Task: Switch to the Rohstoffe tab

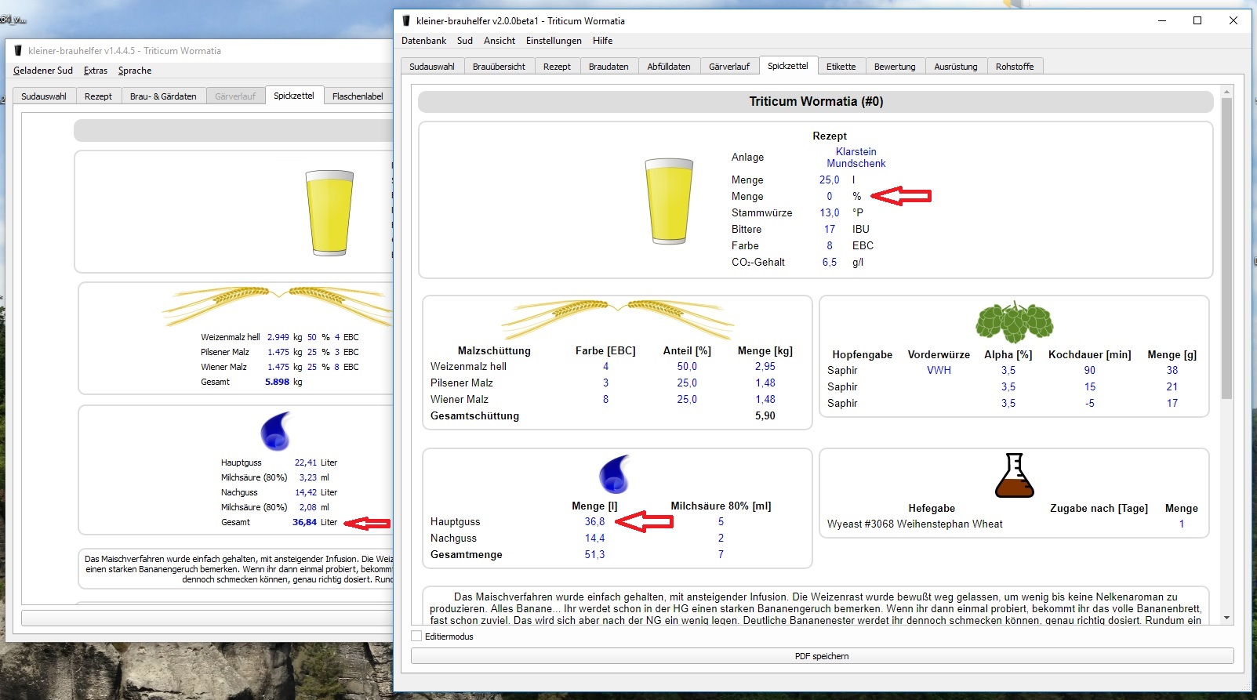Action: tap(1014, 67)
